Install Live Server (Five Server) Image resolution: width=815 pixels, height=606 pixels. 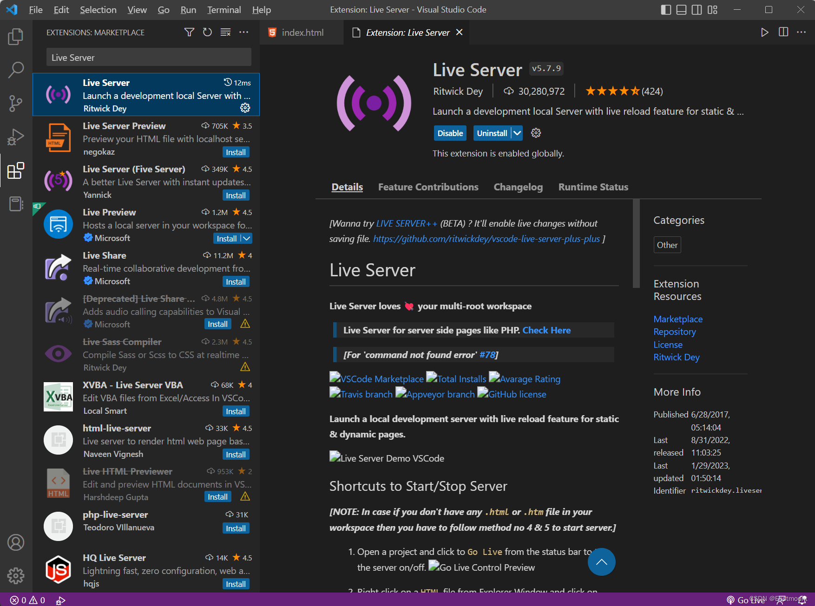[x=236, y=195]
